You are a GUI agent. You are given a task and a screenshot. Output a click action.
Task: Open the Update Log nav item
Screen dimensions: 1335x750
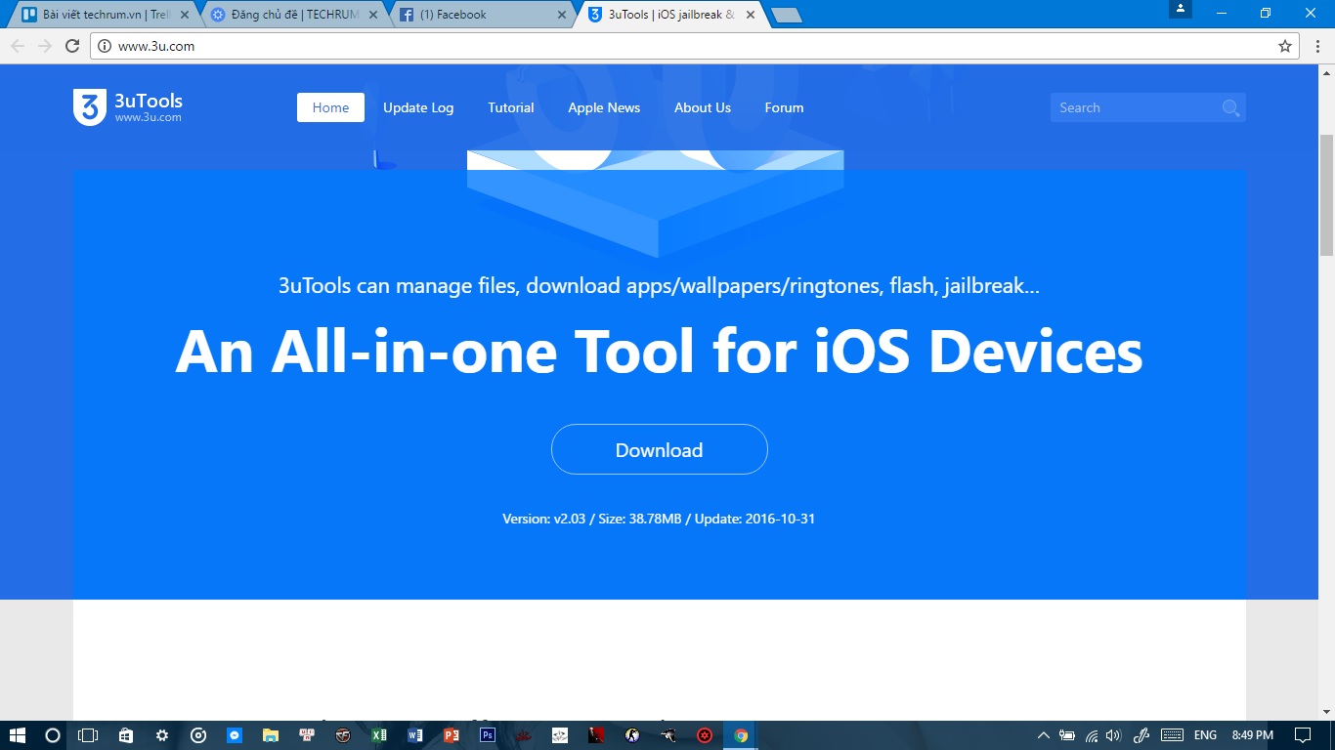coord(418,107)
